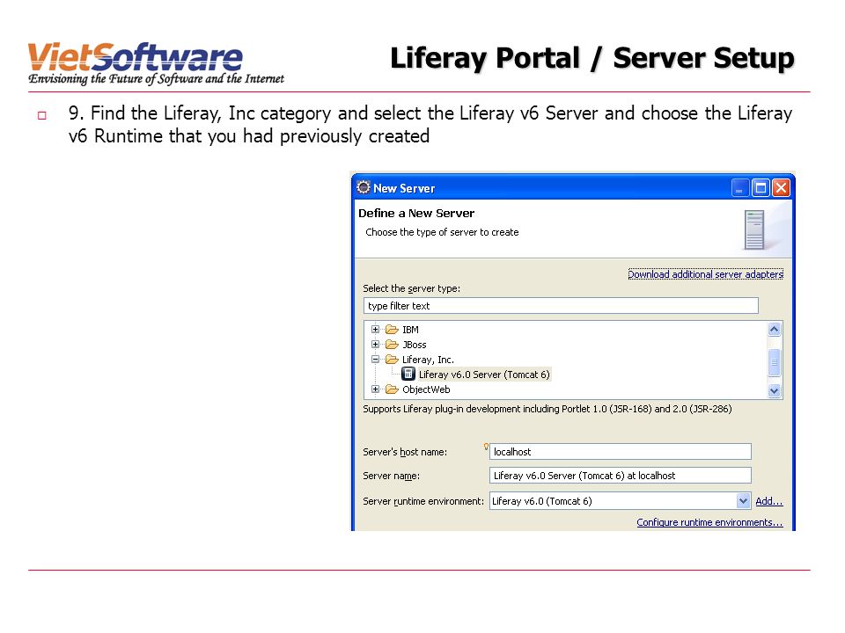The image size is (845, 633).
Task: Click the 'Supports Liferay plug-in development' description
Action: [547, 409]
